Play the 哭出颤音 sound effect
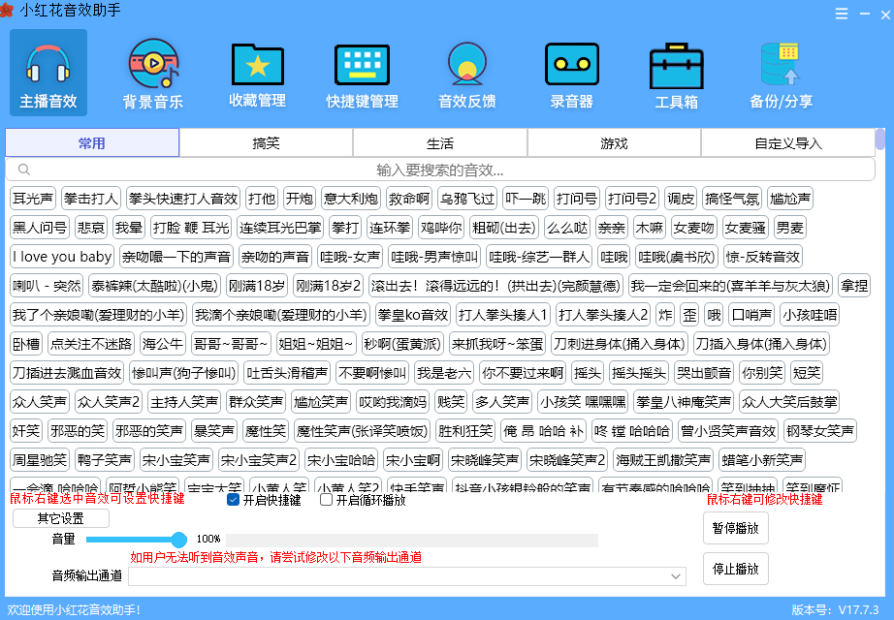 point(704,373)
